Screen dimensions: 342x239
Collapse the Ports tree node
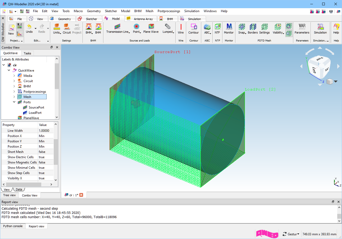[14, 102]
